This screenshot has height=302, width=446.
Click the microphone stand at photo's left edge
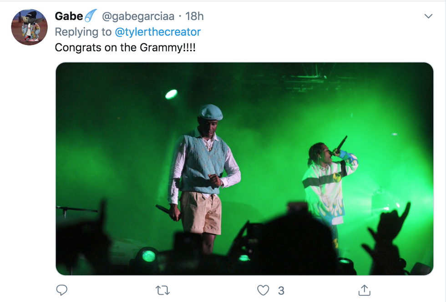(75, 211)
